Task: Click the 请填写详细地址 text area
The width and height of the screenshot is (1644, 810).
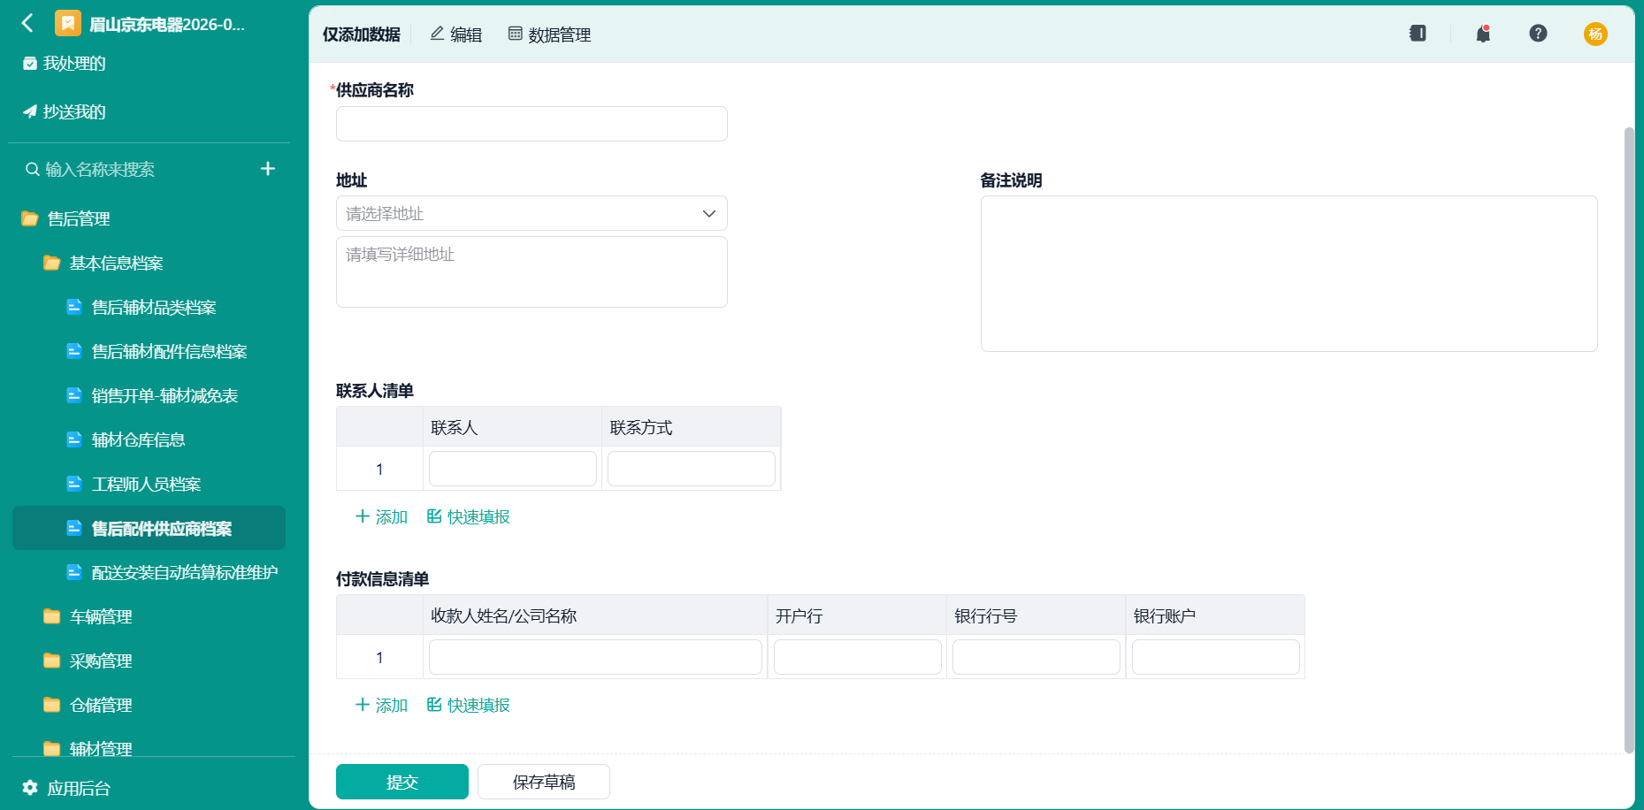Action: (x=531, y=271)
